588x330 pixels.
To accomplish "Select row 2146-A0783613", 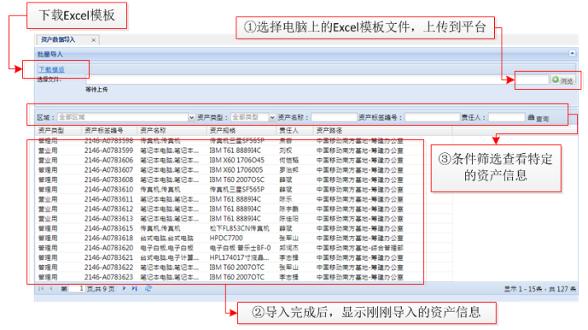I will (x=244, y=219).
